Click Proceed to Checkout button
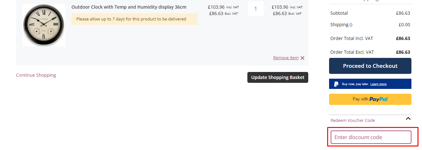The image size is (422, 150). [370, 66]
